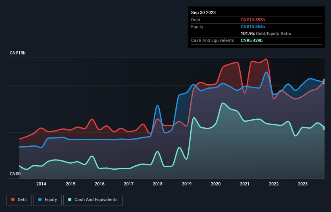331x212 pixels.
Task: Click the red Debt legend dot
Action: [x=13, y=200]
